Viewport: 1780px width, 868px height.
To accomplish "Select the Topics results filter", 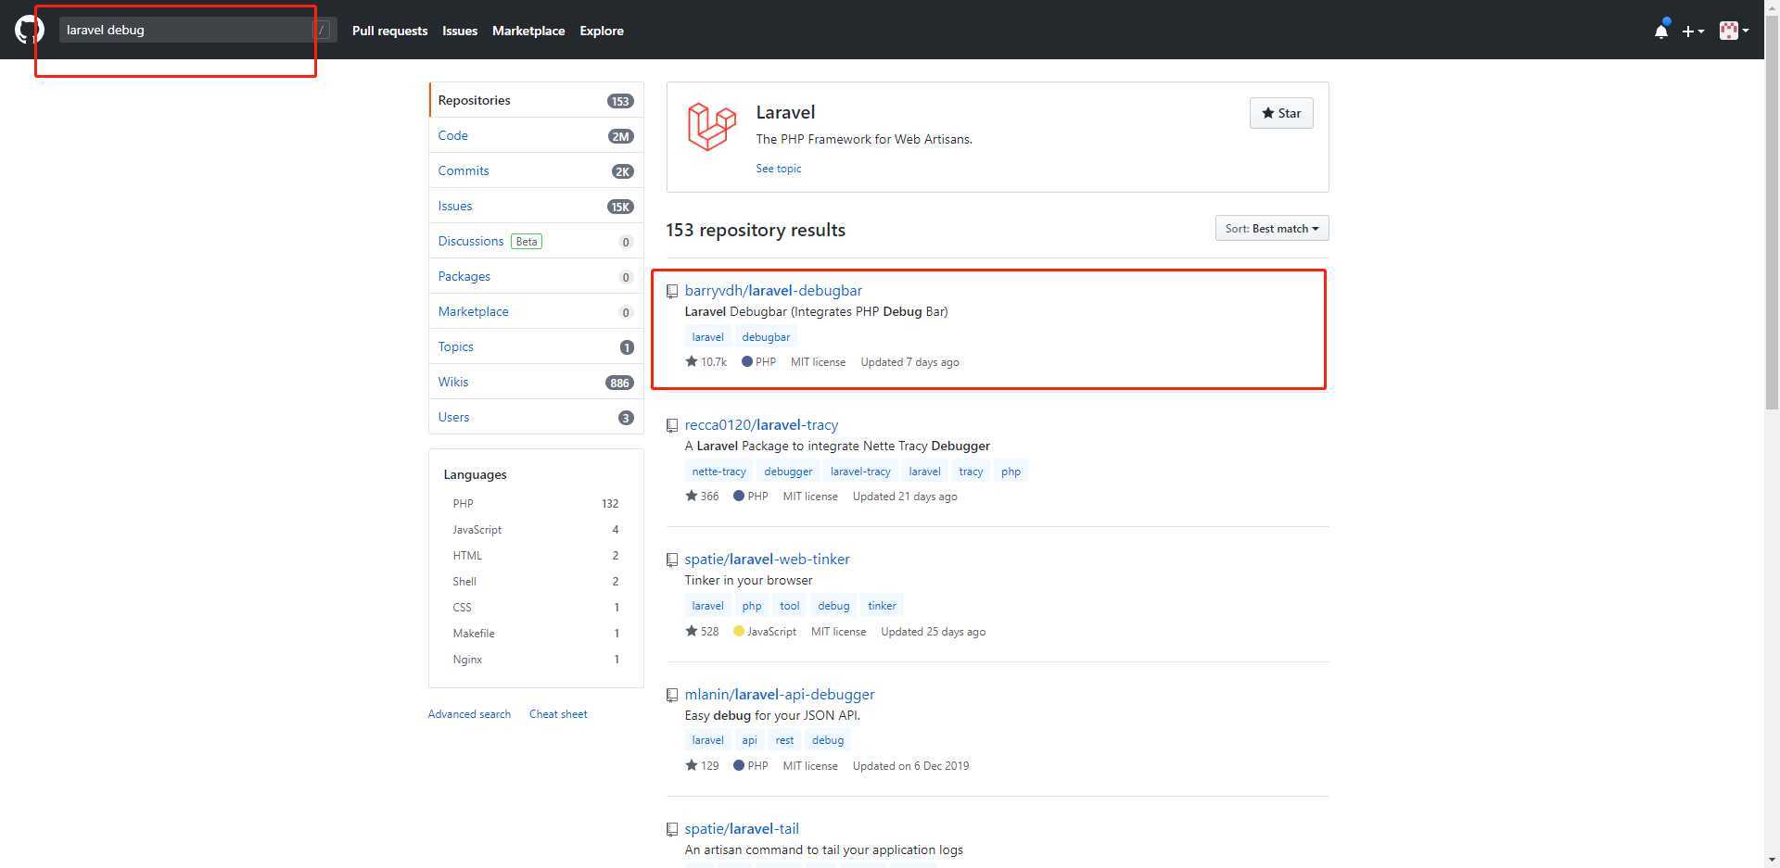I will coord(536,346).
